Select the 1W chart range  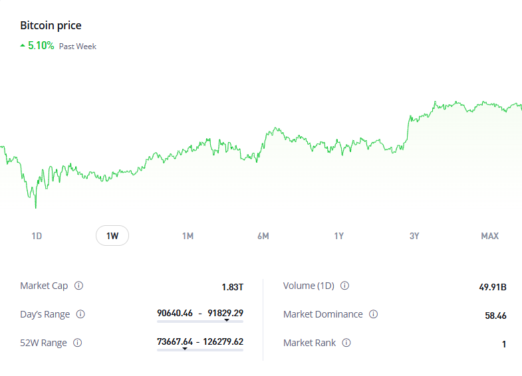tap(112, 236)
